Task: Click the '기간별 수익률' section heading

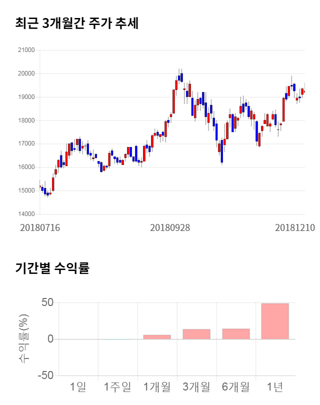Action: [x=52, y=268]
